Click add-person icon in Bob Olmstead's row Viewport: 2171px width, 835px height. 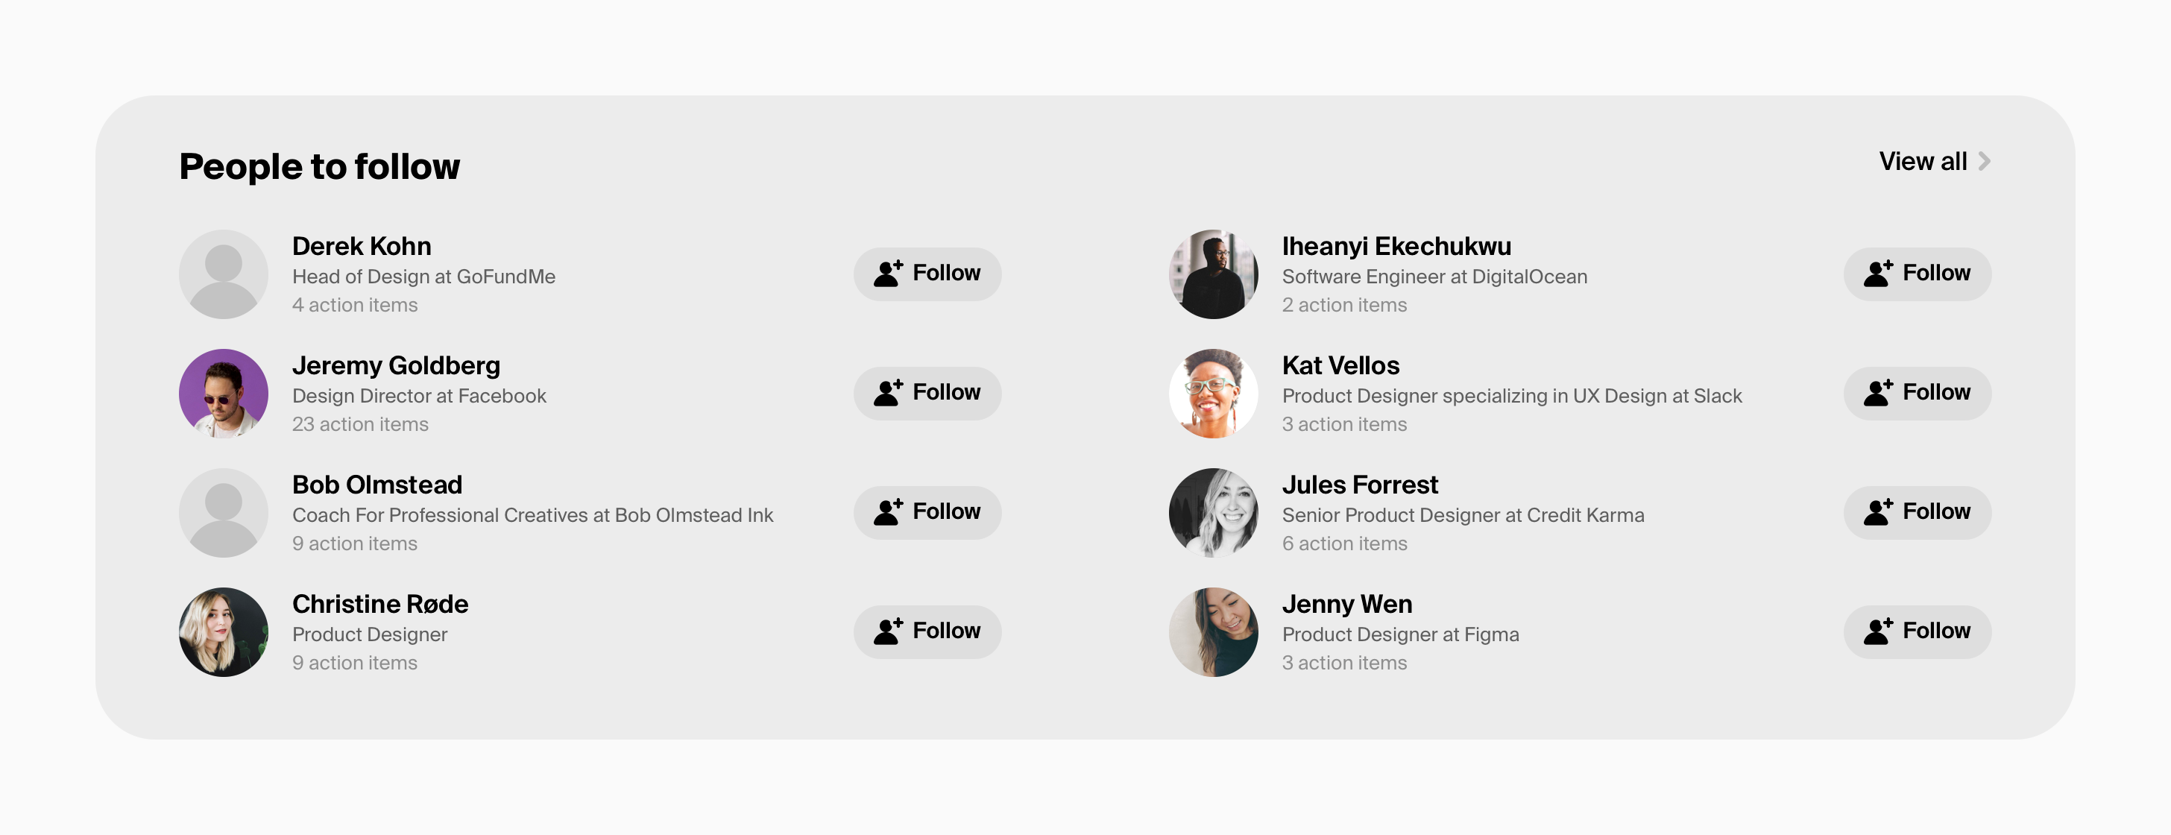[x=887, y=511]
